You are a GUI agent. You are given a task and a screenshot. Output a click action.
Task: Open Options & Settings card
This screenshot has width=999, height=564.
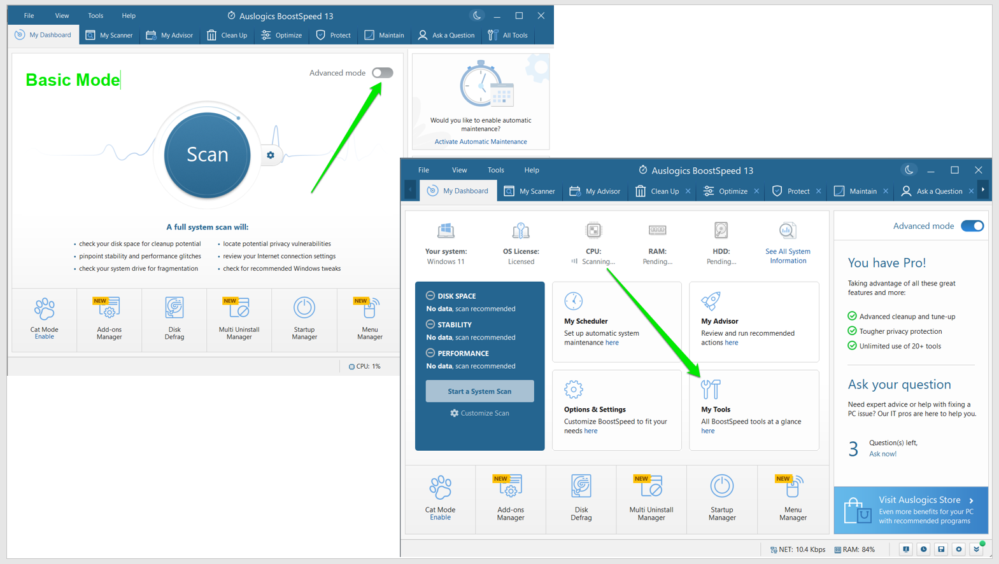point(616,410)
